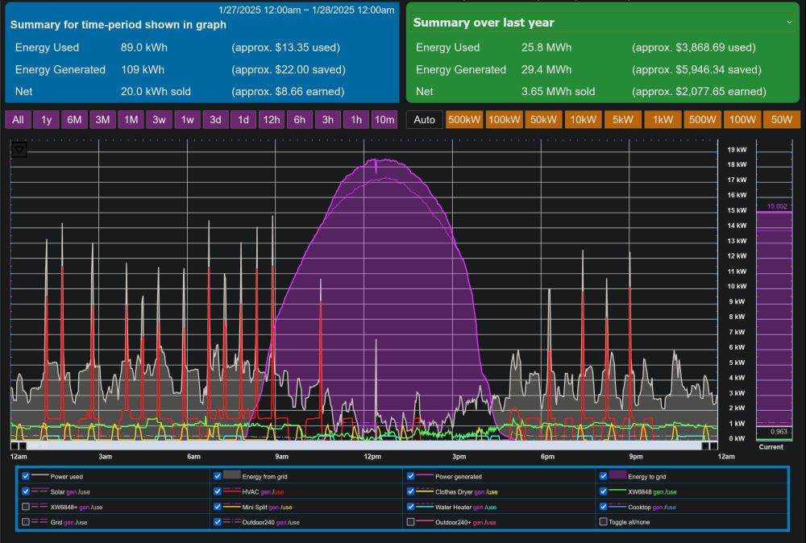Click the right scroll arrow under the graph
The width and height of the screenshot is (806, 543).
click(x=713, y=446)
